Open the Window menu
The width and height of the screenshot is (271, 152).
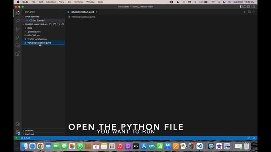pos(90,2)
